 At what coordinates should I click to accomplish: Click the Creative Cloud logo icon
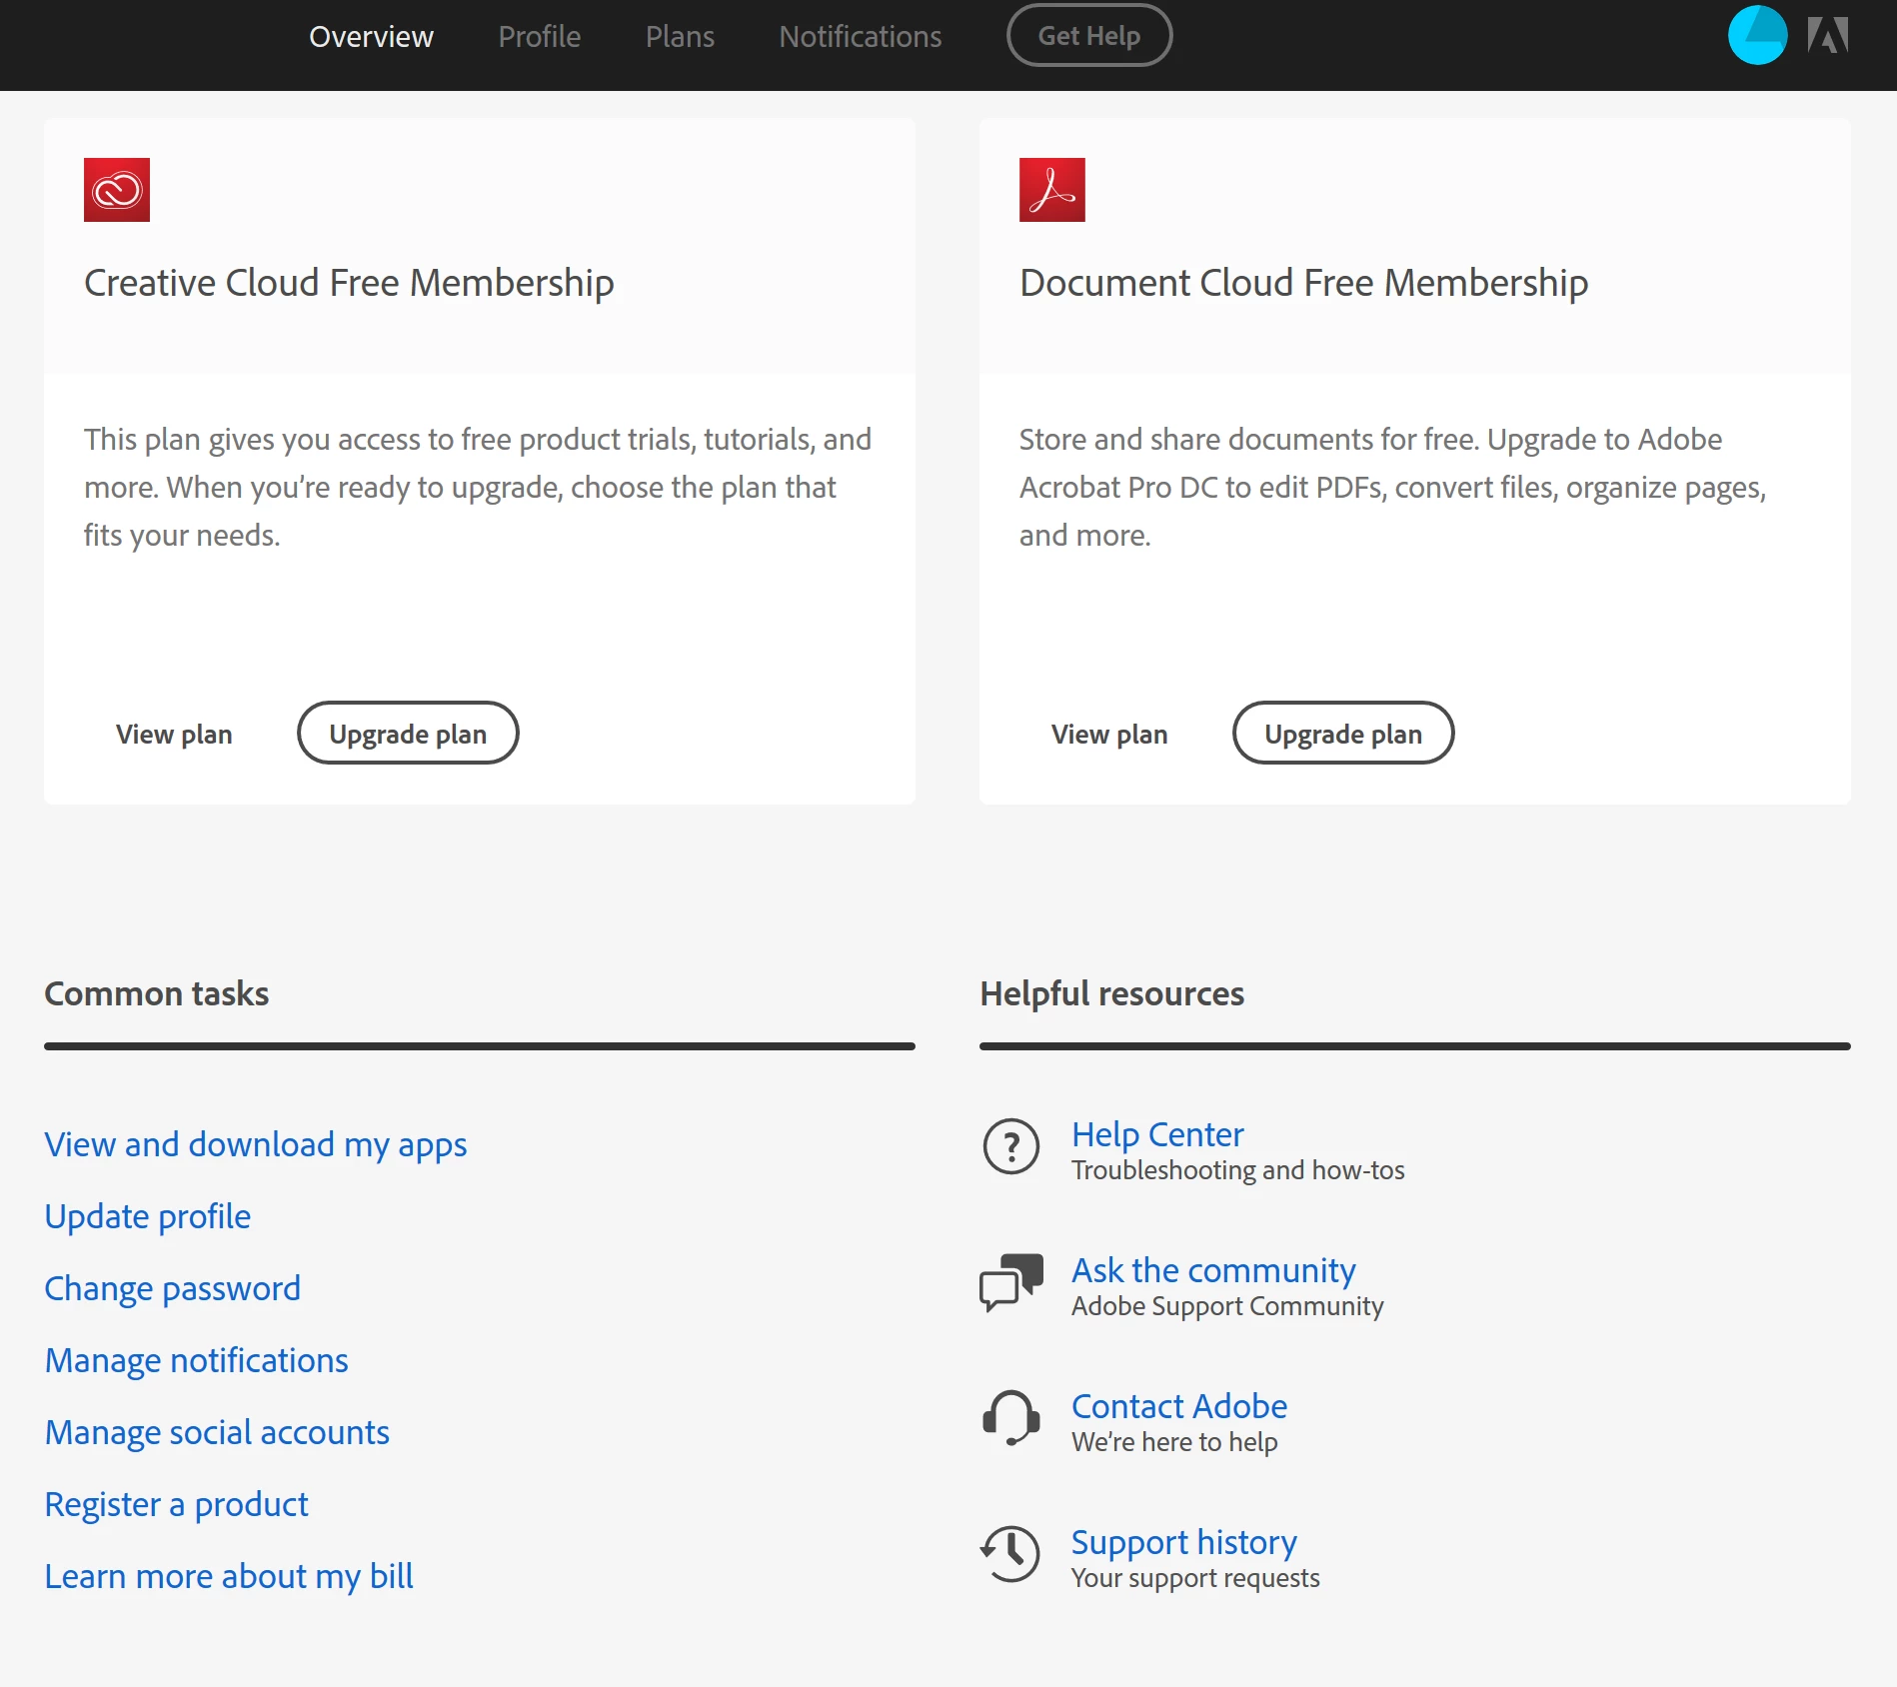point(117,190)
